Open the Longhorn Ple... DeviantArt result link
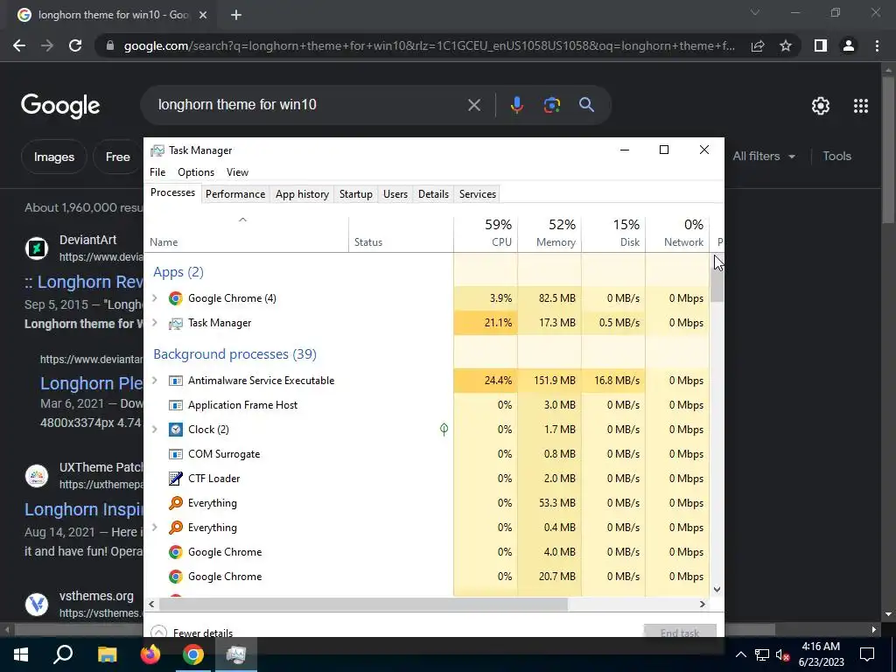 [91, 383]
